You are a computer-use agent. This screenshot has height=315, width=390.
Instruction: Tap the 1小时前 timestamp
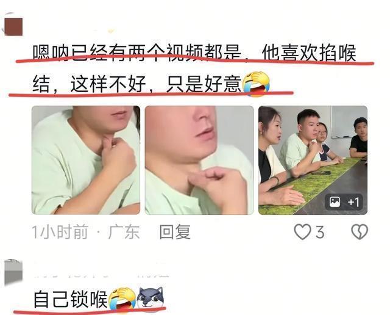(60, 232)
